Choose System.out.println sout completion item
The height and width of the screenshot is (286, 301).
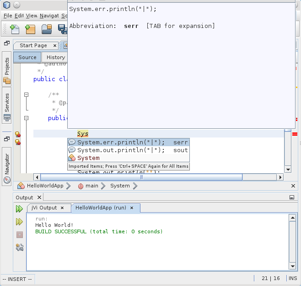click(x=129, y=150)
